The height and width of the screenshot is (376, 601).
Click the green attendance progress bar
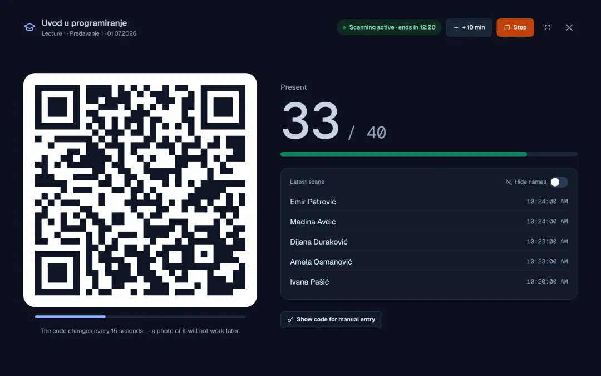click(x=429, y=154)
